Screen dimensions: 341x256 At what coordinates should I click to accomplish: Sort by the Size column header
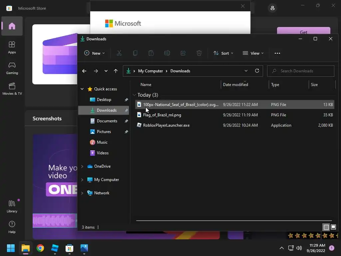[x=322, y=84]
